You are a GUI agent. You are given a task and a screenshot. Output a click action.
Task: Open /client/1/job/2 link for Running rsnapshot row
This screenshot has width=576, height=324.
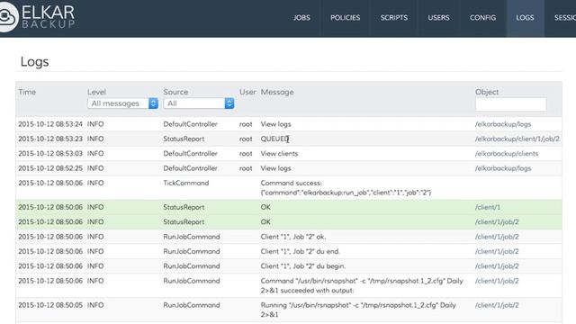497,305
